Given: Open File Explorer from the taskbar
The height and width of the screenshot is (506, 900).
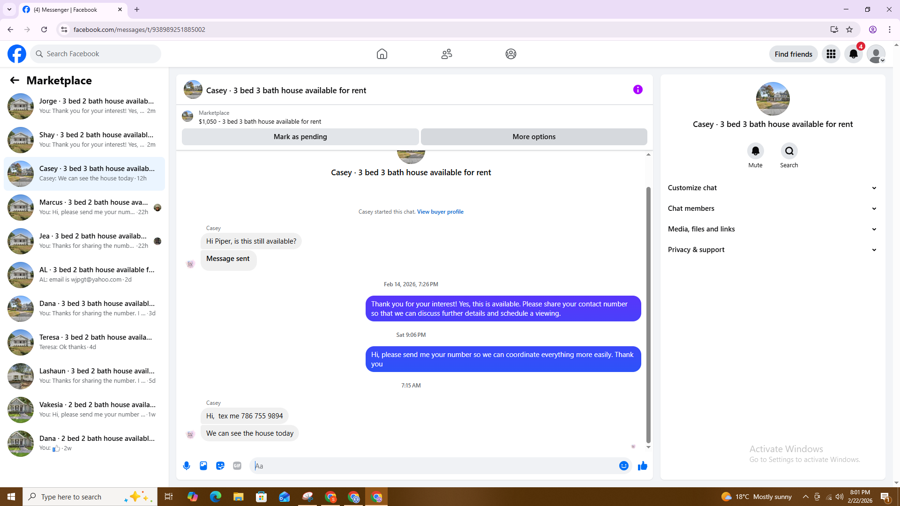Looking at the screenshot, I should click(239, 497).
